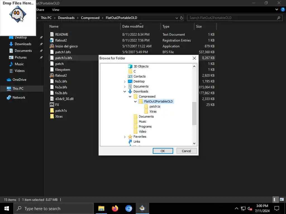Image resolution: width=286 pixels, height=214 pixels.
Task: Cancel the Browse for Folder dialog
Action: tap(186, 151)
